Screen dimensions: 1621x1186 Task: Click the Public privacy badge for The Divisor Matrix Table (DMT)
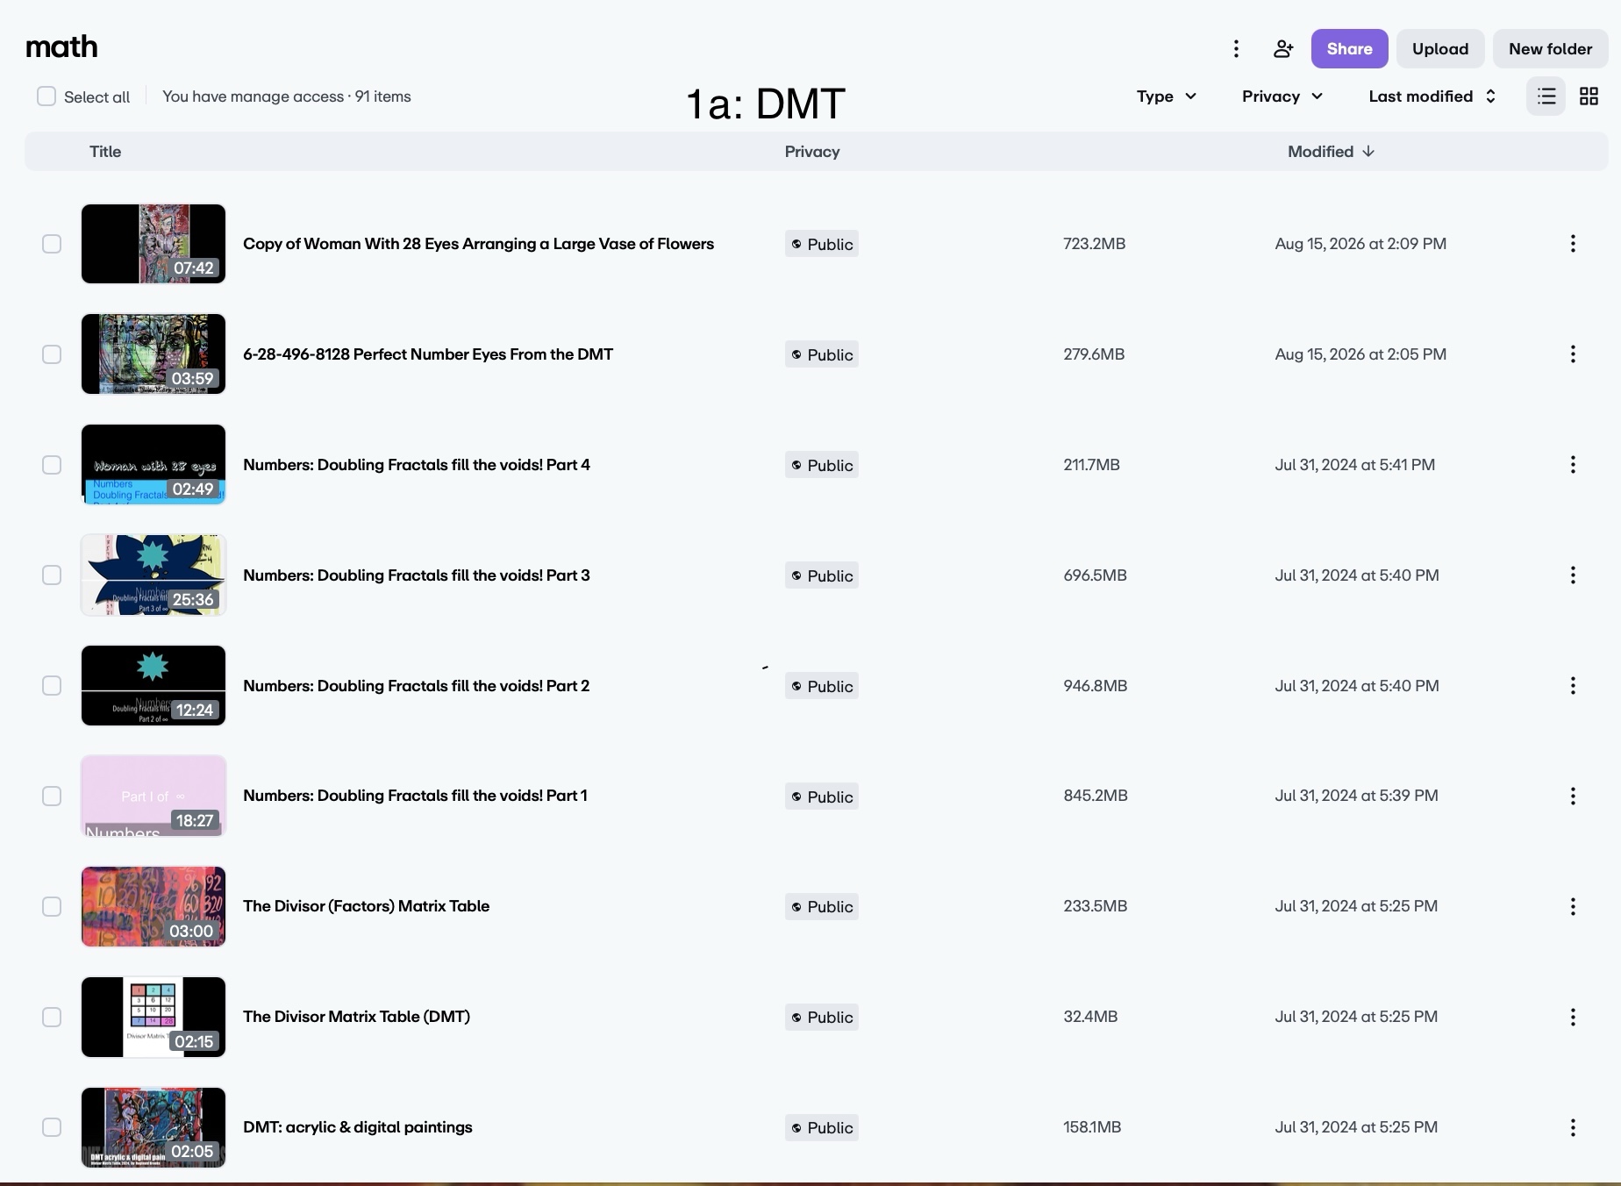coord(822,1017)
